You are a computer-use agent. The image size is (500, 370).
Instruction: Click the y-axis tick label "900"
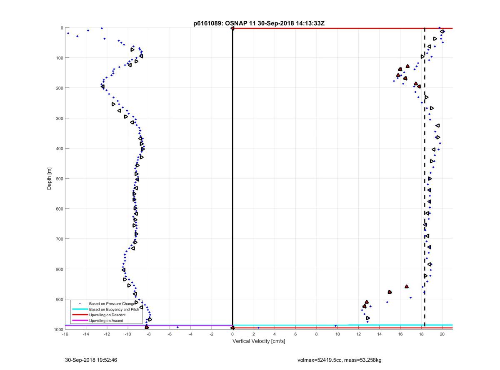[x=59, y=299]
